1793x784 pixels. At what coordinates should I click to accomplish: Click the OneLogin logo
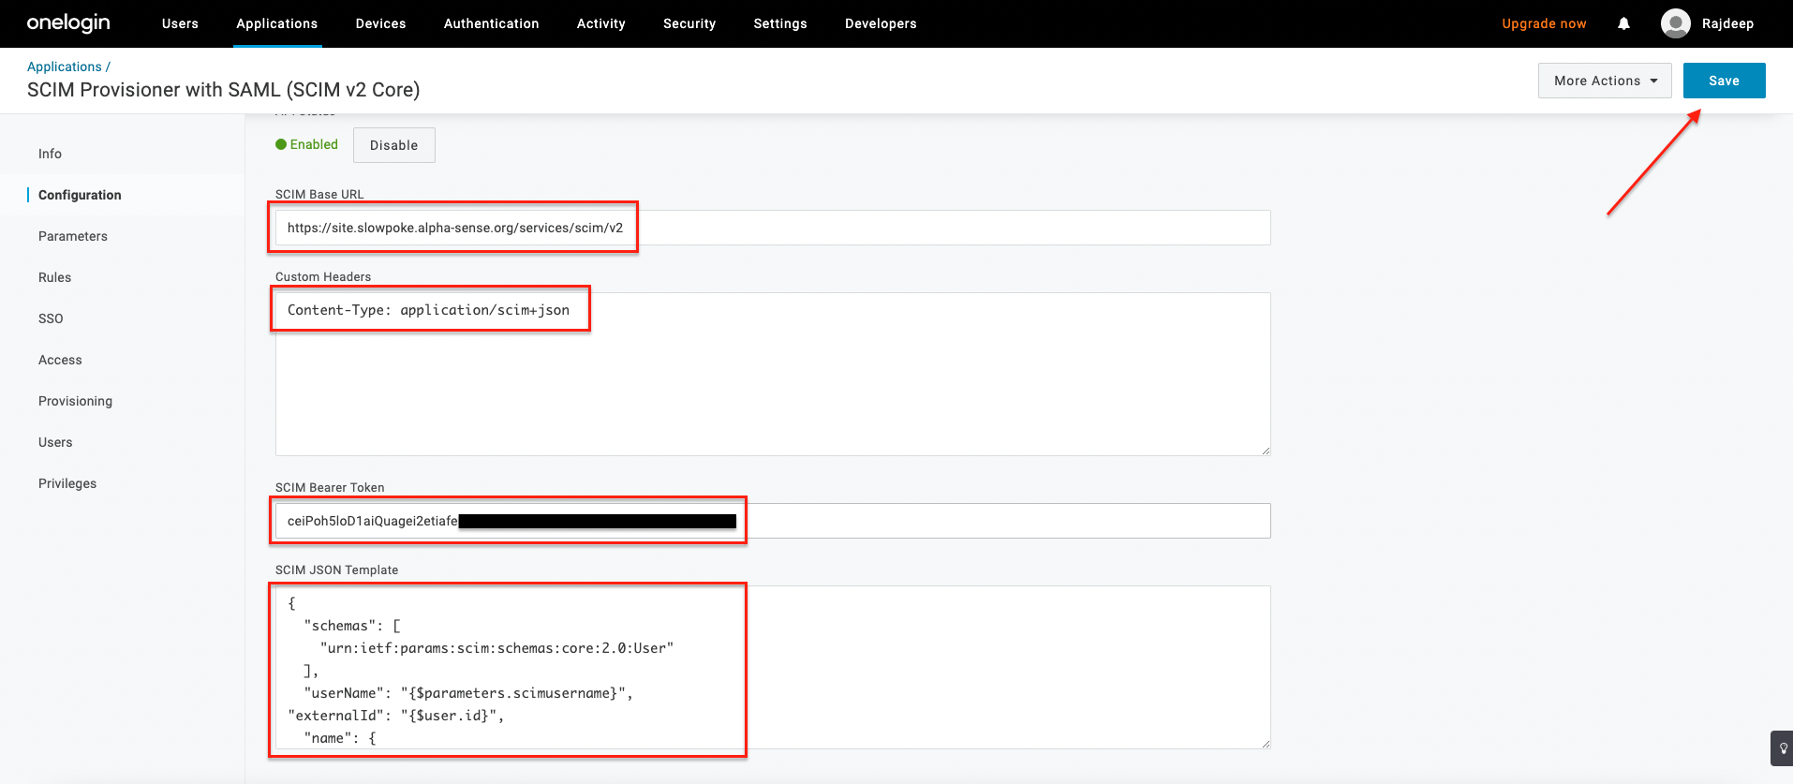coord(68,23)
